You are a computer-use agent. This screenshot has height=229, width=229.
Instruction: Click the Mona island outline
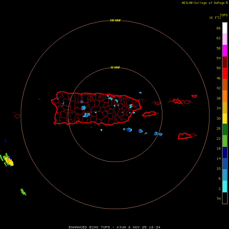click(17, 116)
